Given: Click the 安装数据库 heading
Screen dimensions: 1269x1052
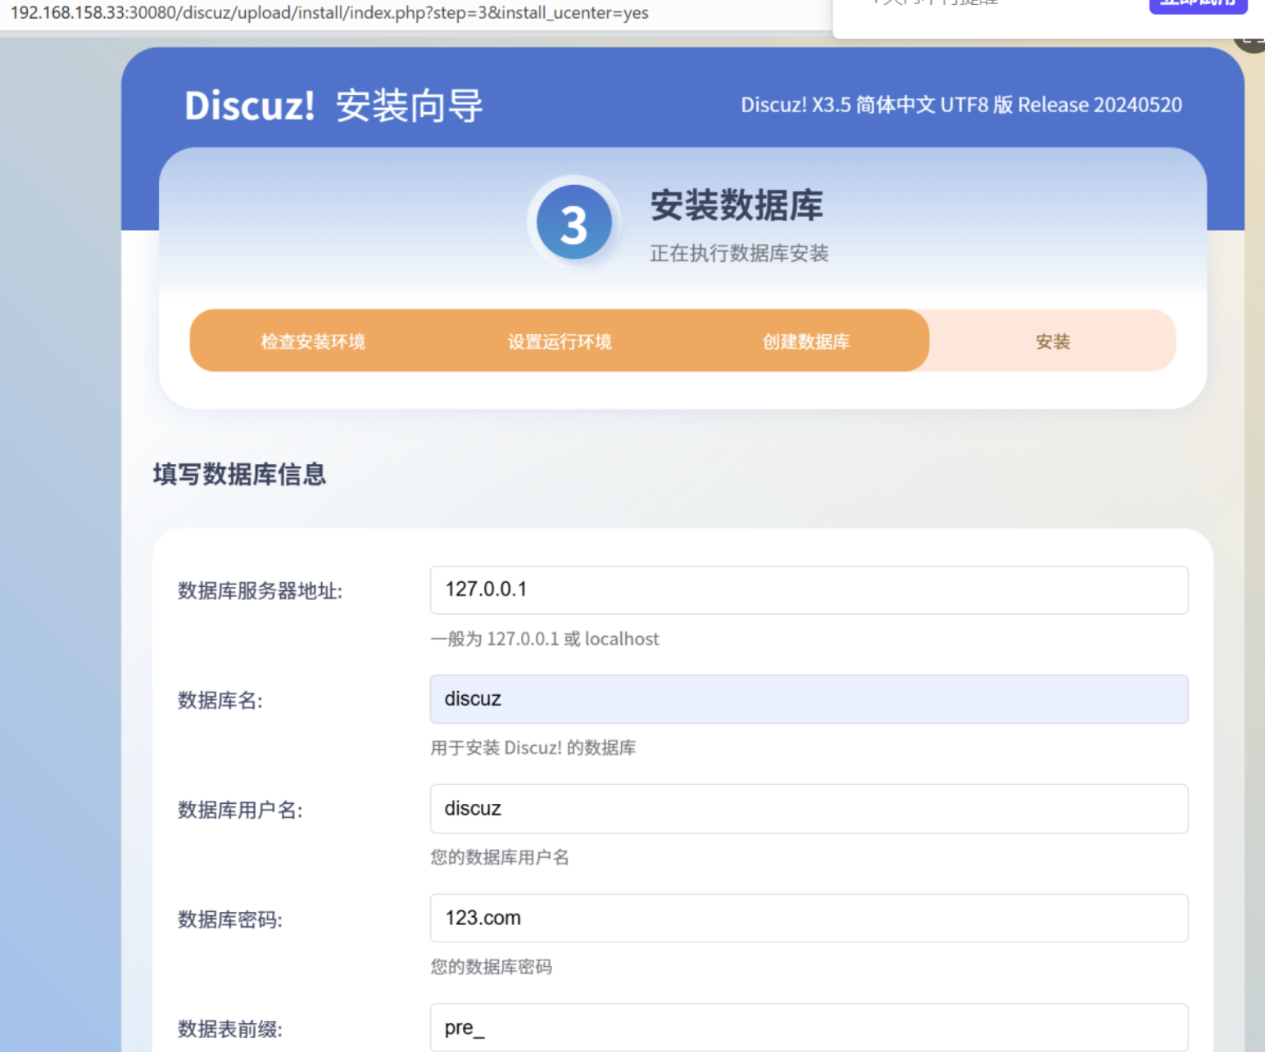Looking at the screenshot, I should 736,205.
